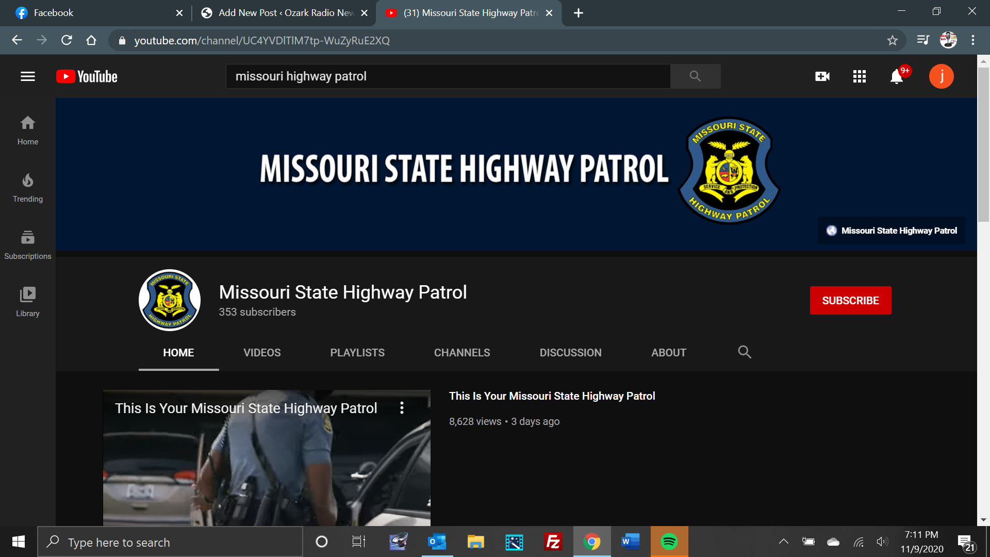Viewport: 990px width, 557px height.
Task: Open the create video camera icon
Action: click(x=822, y=76)
